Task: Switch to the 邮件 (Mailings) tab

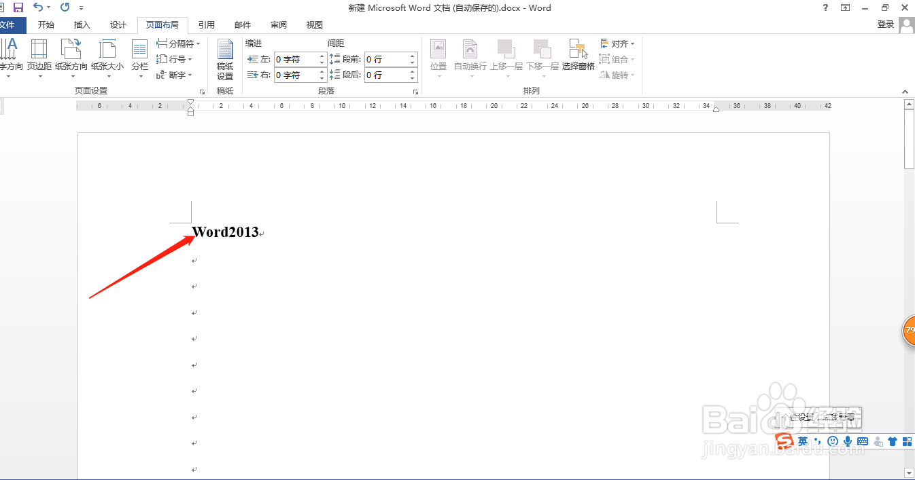Action: point(243,25)
